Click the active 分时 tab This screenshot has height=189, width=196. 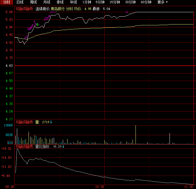pos(6,2)
